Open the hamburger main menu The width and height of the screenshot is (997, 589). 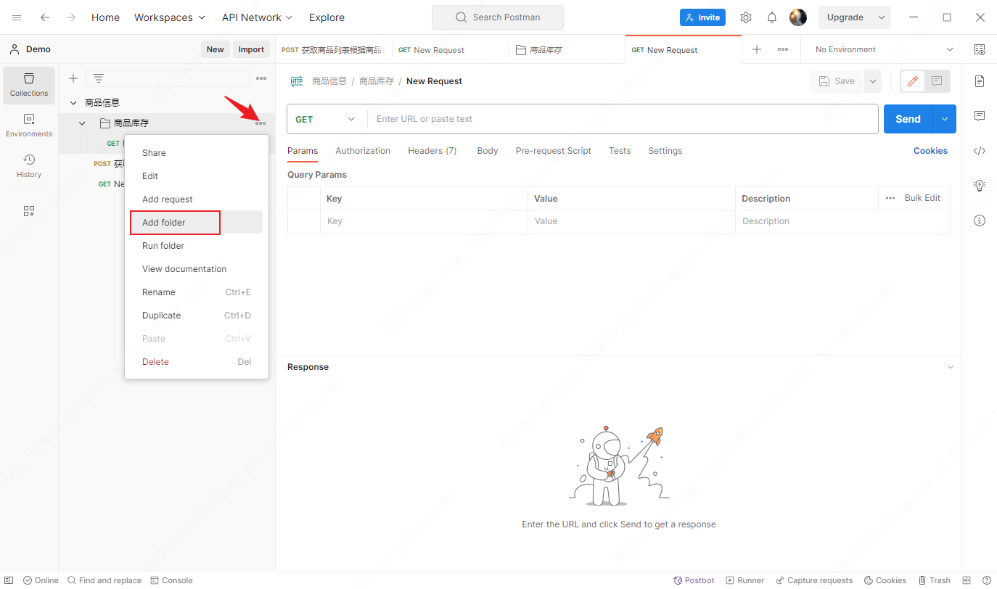(17, 17)
